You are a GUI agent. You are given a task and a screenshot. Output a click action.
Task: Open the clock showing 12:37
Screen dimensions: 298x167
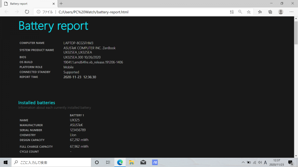click(x=276, y=163)
